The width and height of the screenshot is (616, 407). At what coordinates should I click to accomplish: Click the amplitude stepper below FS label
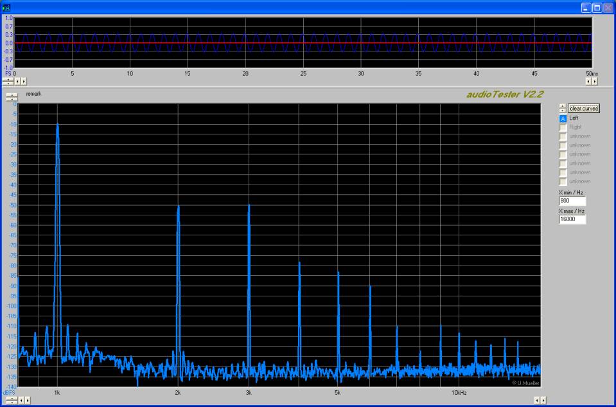pos(7,82)
